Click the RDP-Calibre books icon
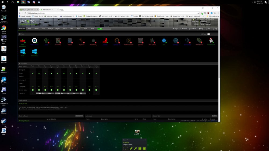269x151 pixels. [152, 40]
